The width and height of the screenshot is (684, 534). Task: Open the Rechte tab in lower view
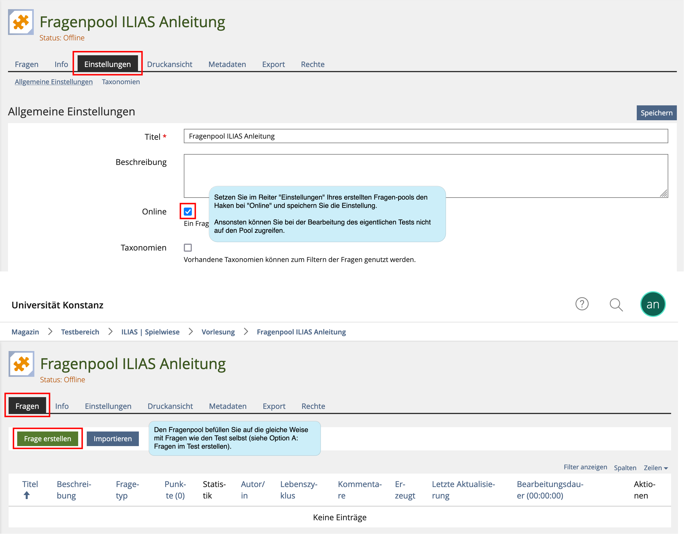pyautogui.click(x=314, y=406)
